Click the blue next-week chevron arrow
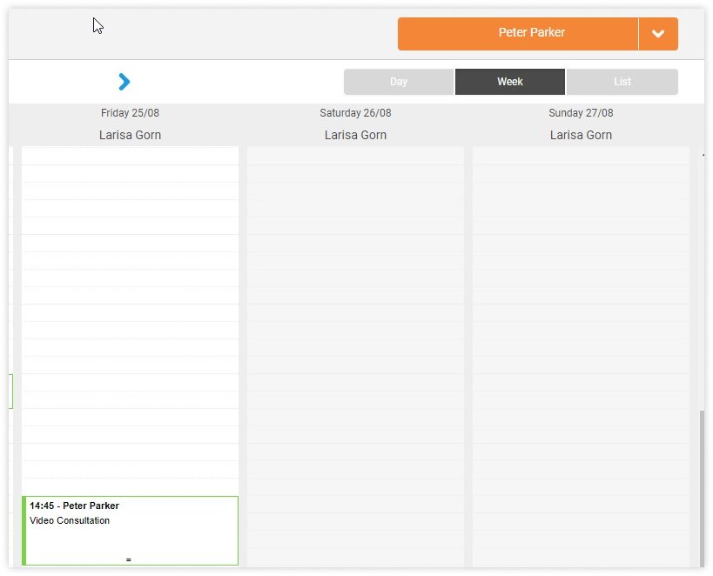 124,82
